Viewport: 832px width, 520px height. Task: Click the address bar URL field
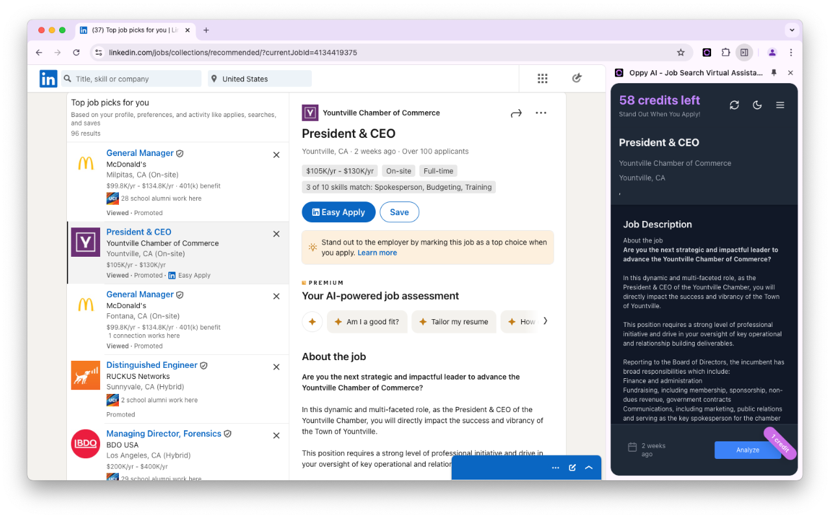coord(390,53)
